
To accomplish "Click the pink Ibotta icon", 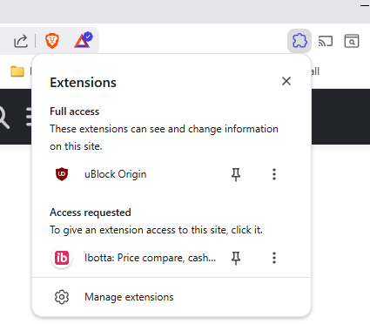I will tap(62, 258).
